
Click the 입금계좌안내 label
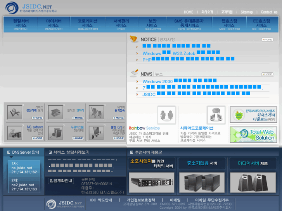(61, 181)
